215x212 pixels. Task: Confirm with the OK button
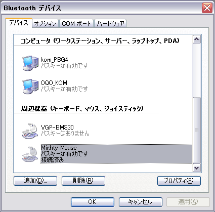click(93, 202)
